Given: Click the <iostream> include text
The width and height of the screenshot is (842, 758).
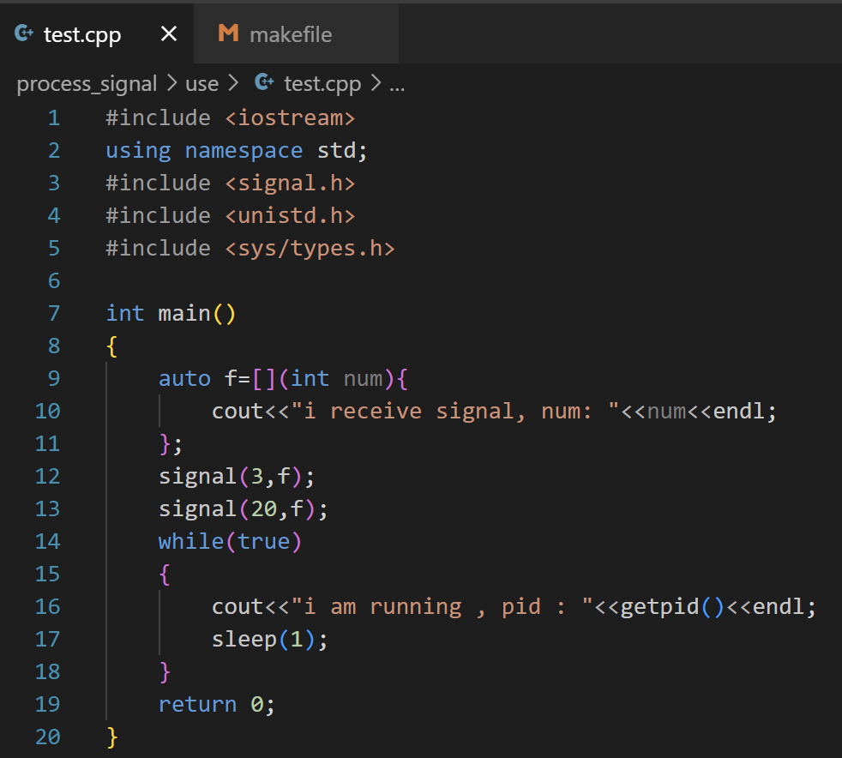Looking at the screenshot, I should (x=290, y=118).
